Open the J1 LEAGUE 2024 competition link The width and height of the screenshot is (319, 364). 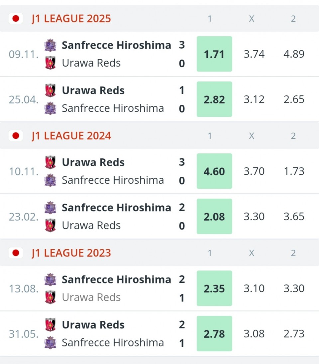tap(71, 135)
